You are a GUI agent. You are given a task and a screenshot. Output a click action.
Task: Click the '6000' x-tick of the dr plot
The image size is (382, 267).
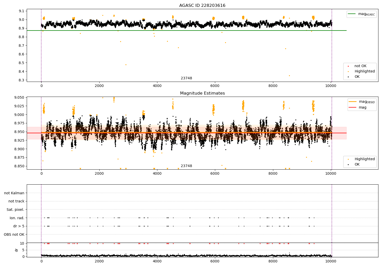pos(215,261)
